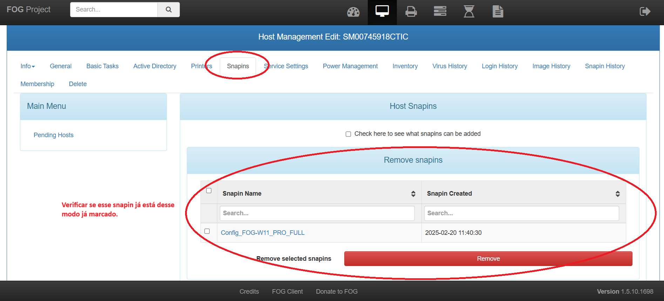
Task: Open the Task Management hourglass icon
Action: pyautogui.click(x=469, y=12)
